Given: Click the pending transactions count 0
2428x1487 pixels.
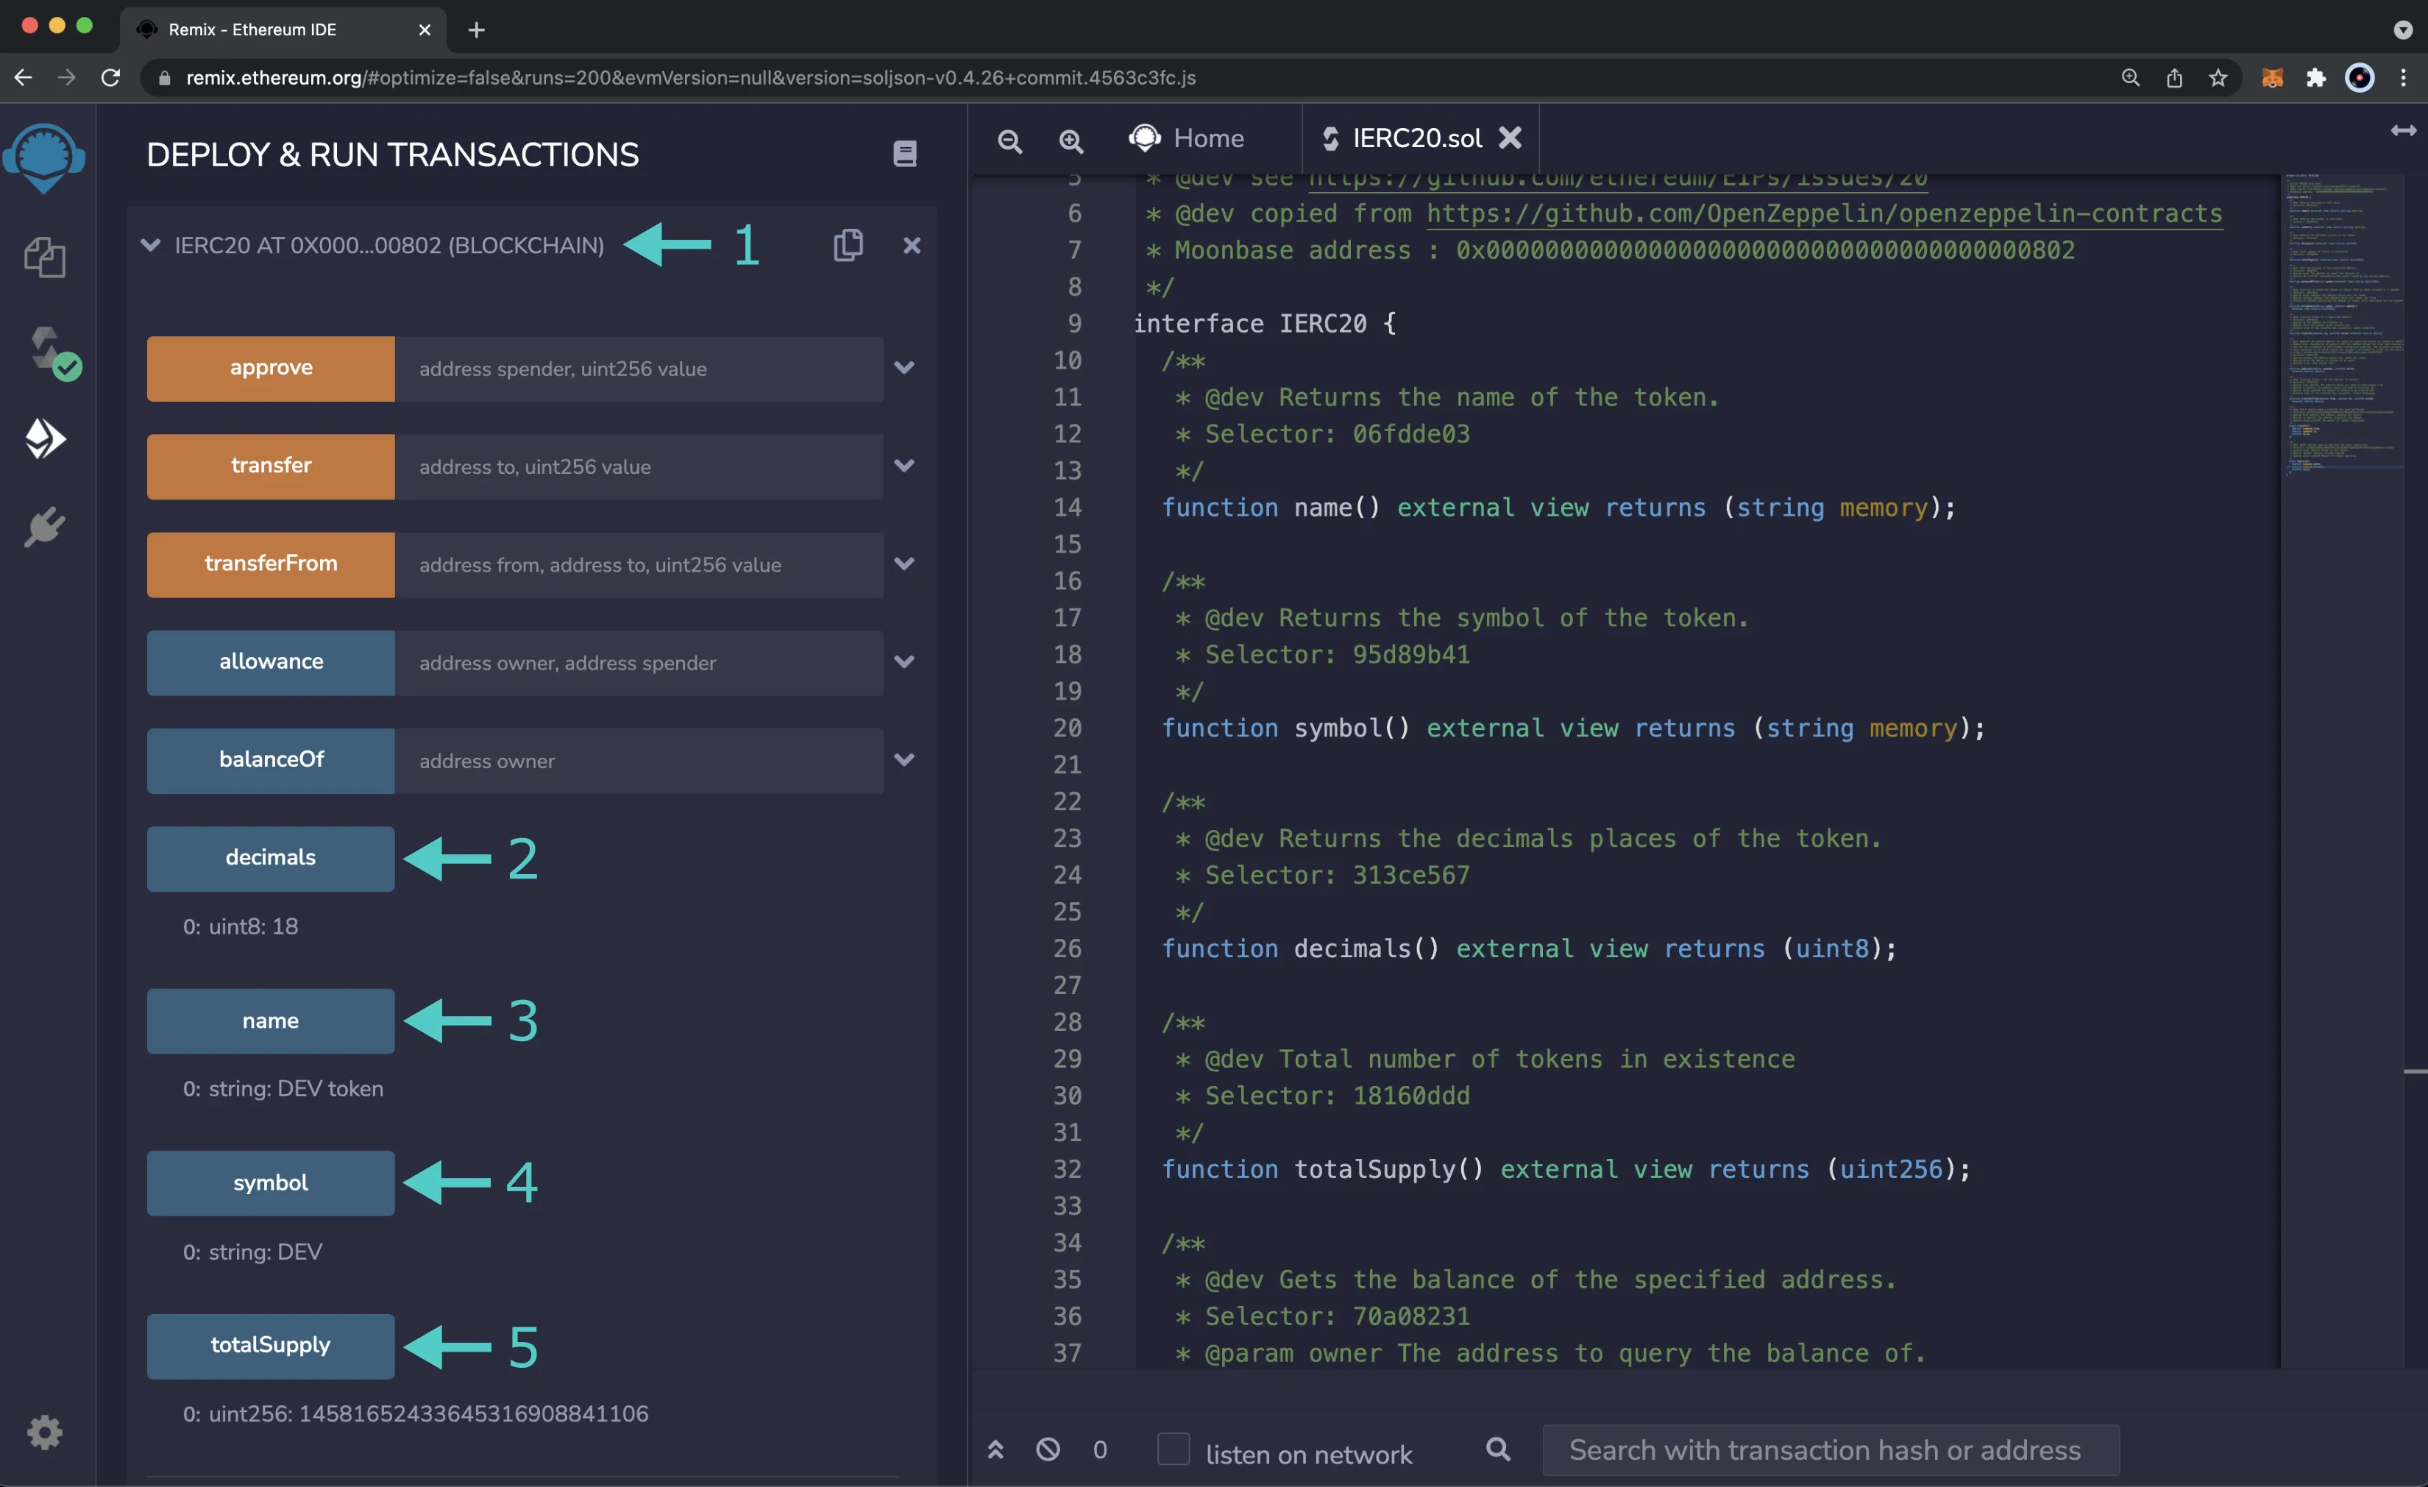Looking at the screenshot, I should tap(1100, 1449).
